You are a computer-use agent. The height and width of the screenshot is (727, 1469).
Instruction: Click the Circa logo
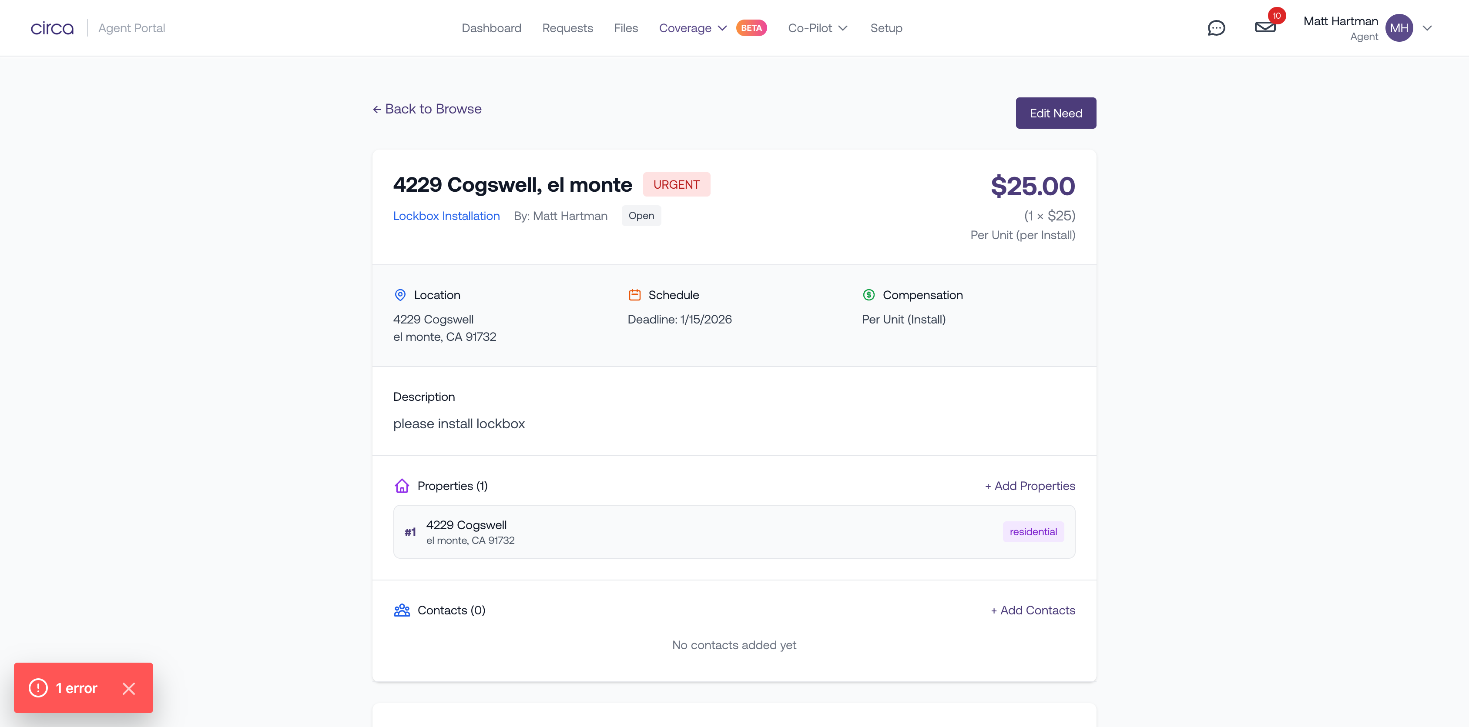[x=52, y=28]
